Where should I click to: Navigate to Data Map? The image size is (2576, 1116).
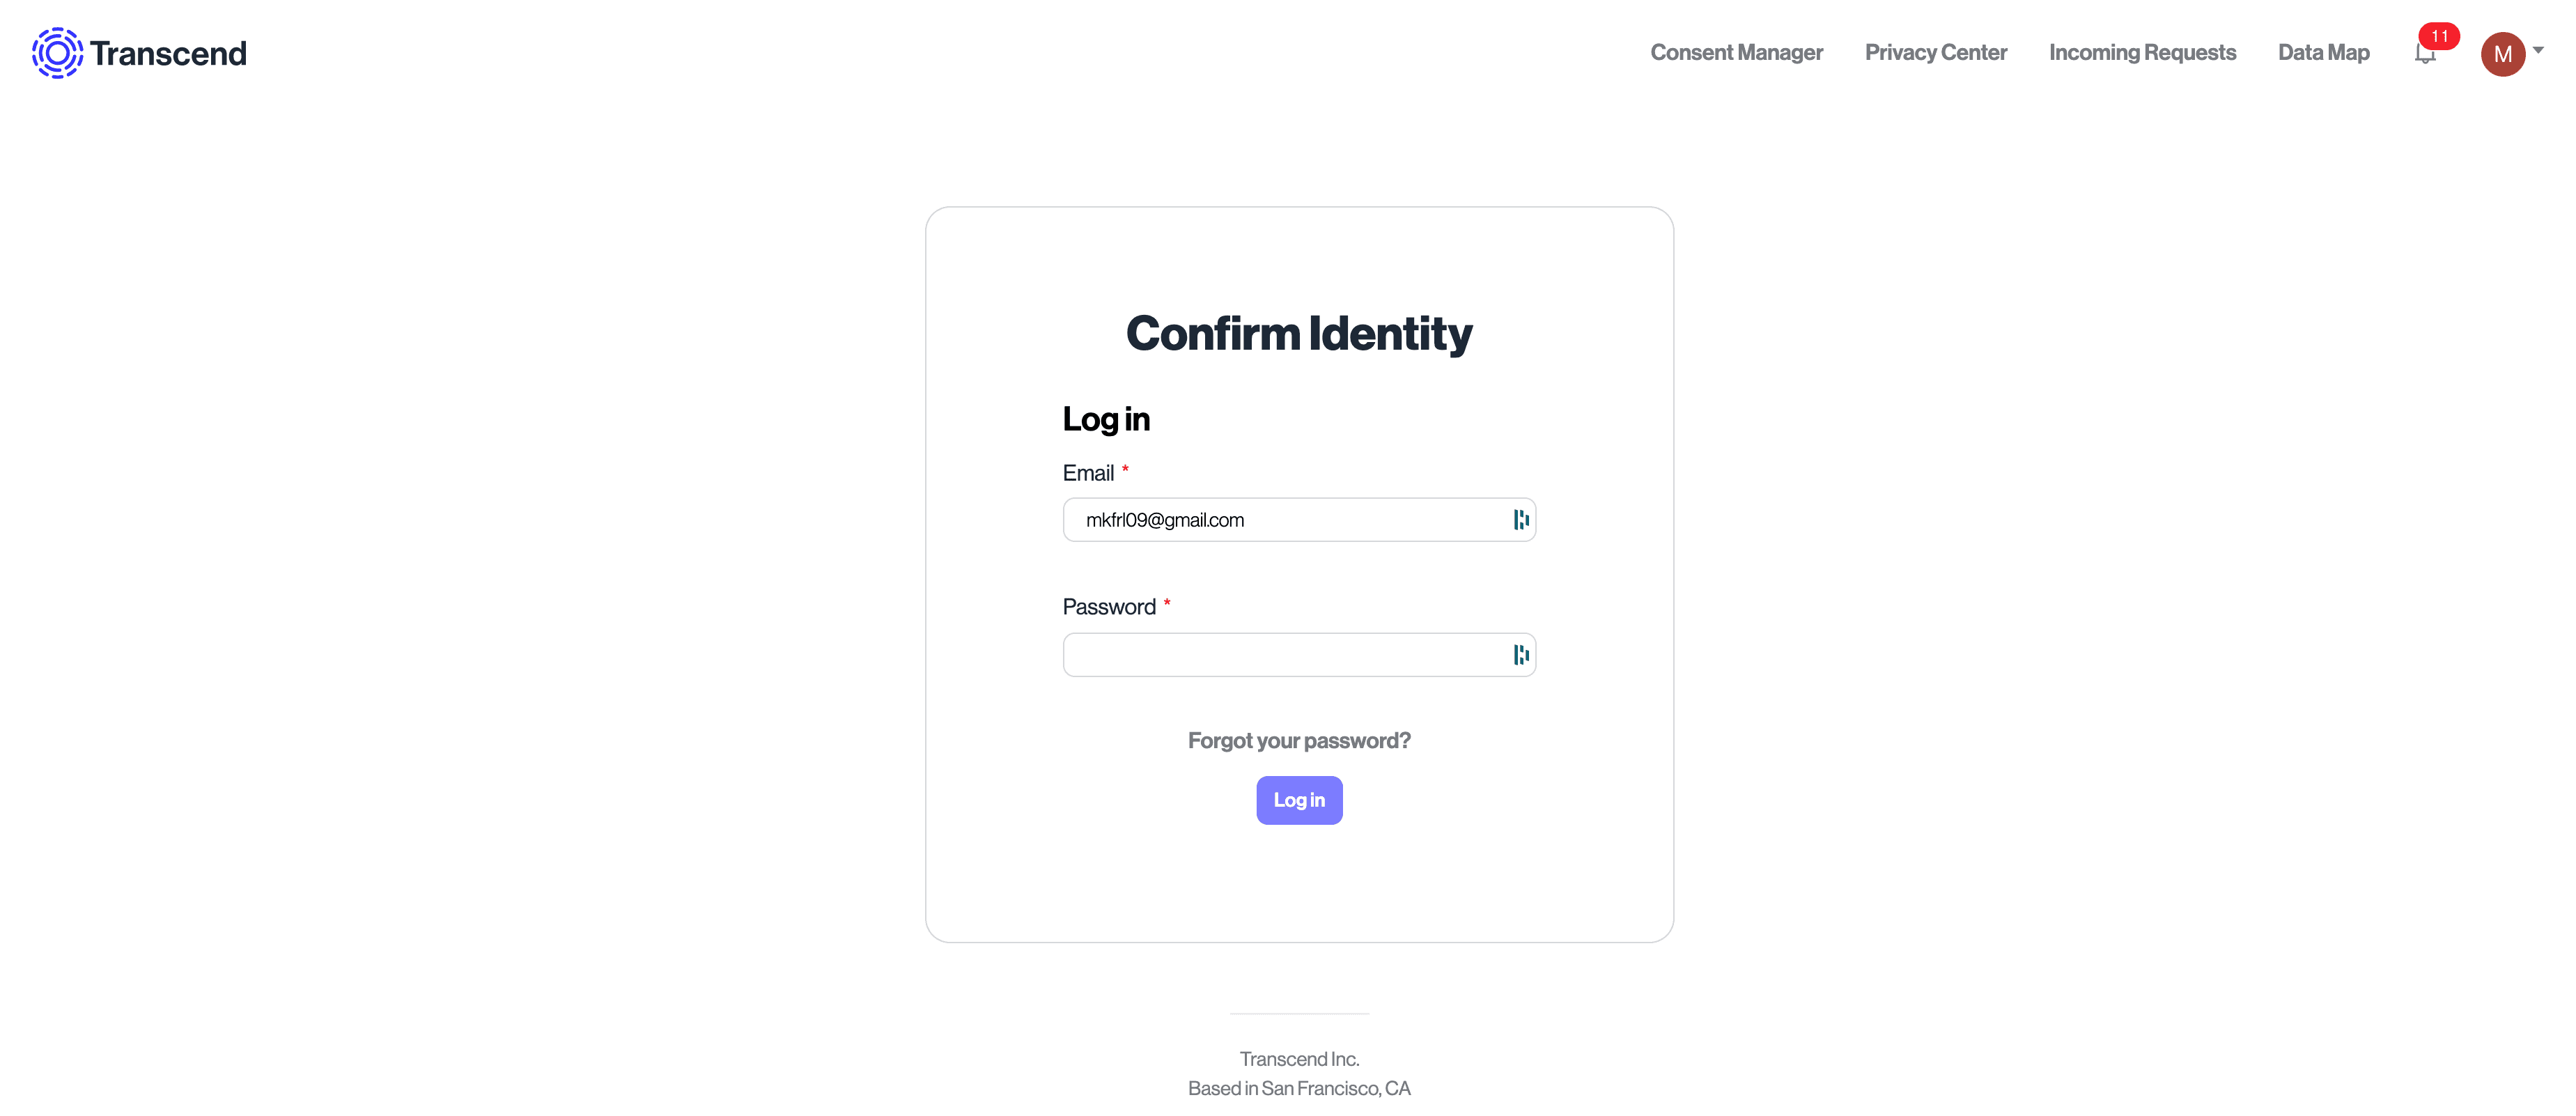point(2323,53)
